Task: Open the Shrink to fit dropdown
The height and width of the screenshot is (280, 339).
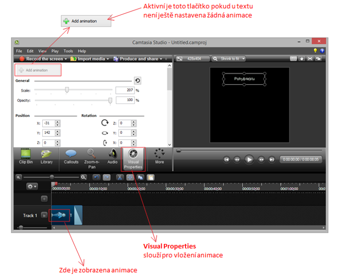Action: tap(243, 59)
